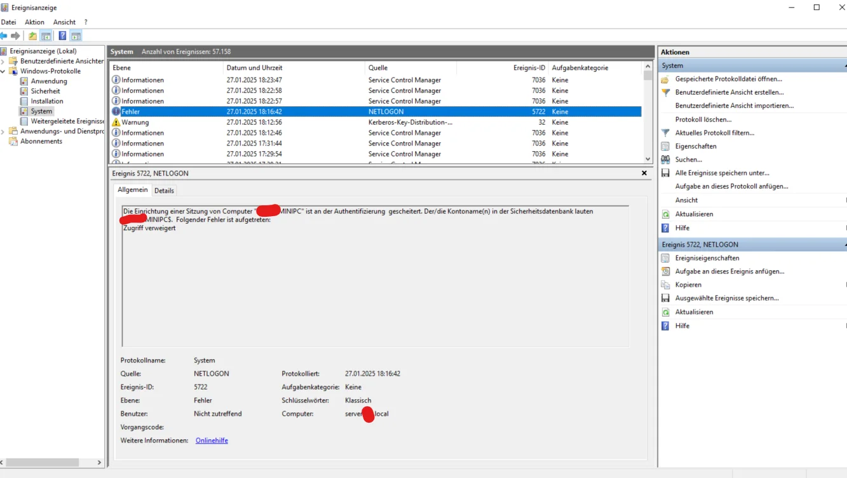Select Ereignisanzeige (Lokal) root node

point(43,51)
